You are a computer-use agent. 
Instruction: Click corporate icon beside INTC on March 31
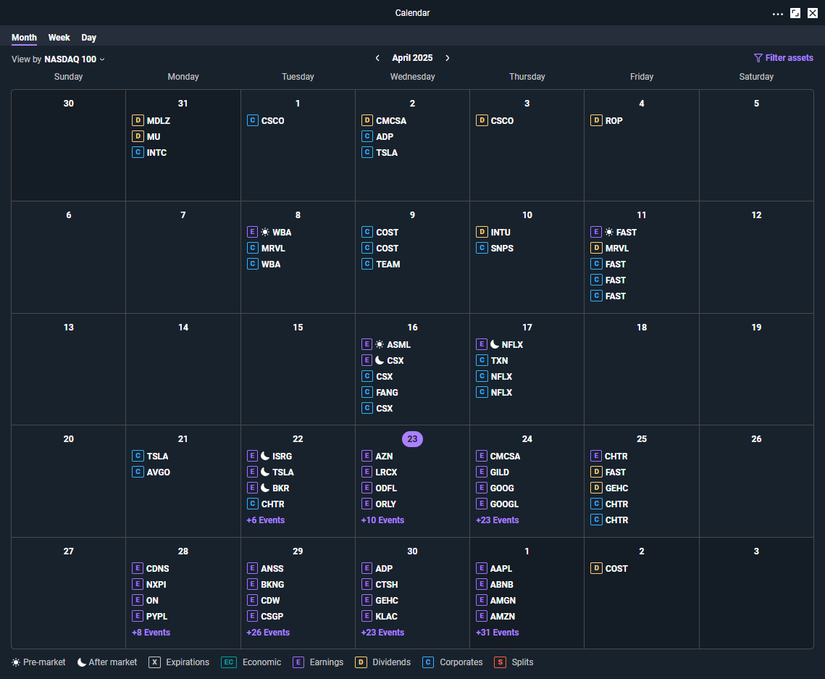(138, 153)
